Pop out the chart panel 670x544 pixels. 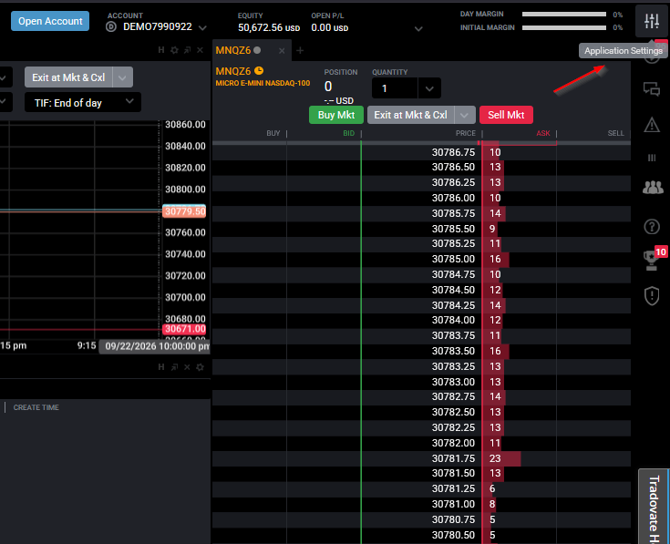tap(187, 50)
